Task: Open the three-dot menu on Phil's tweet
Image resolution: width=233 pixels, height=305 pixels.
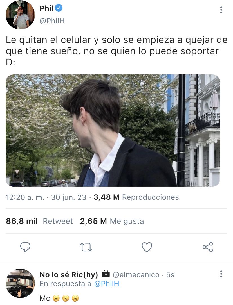Action: coord(221,10)
